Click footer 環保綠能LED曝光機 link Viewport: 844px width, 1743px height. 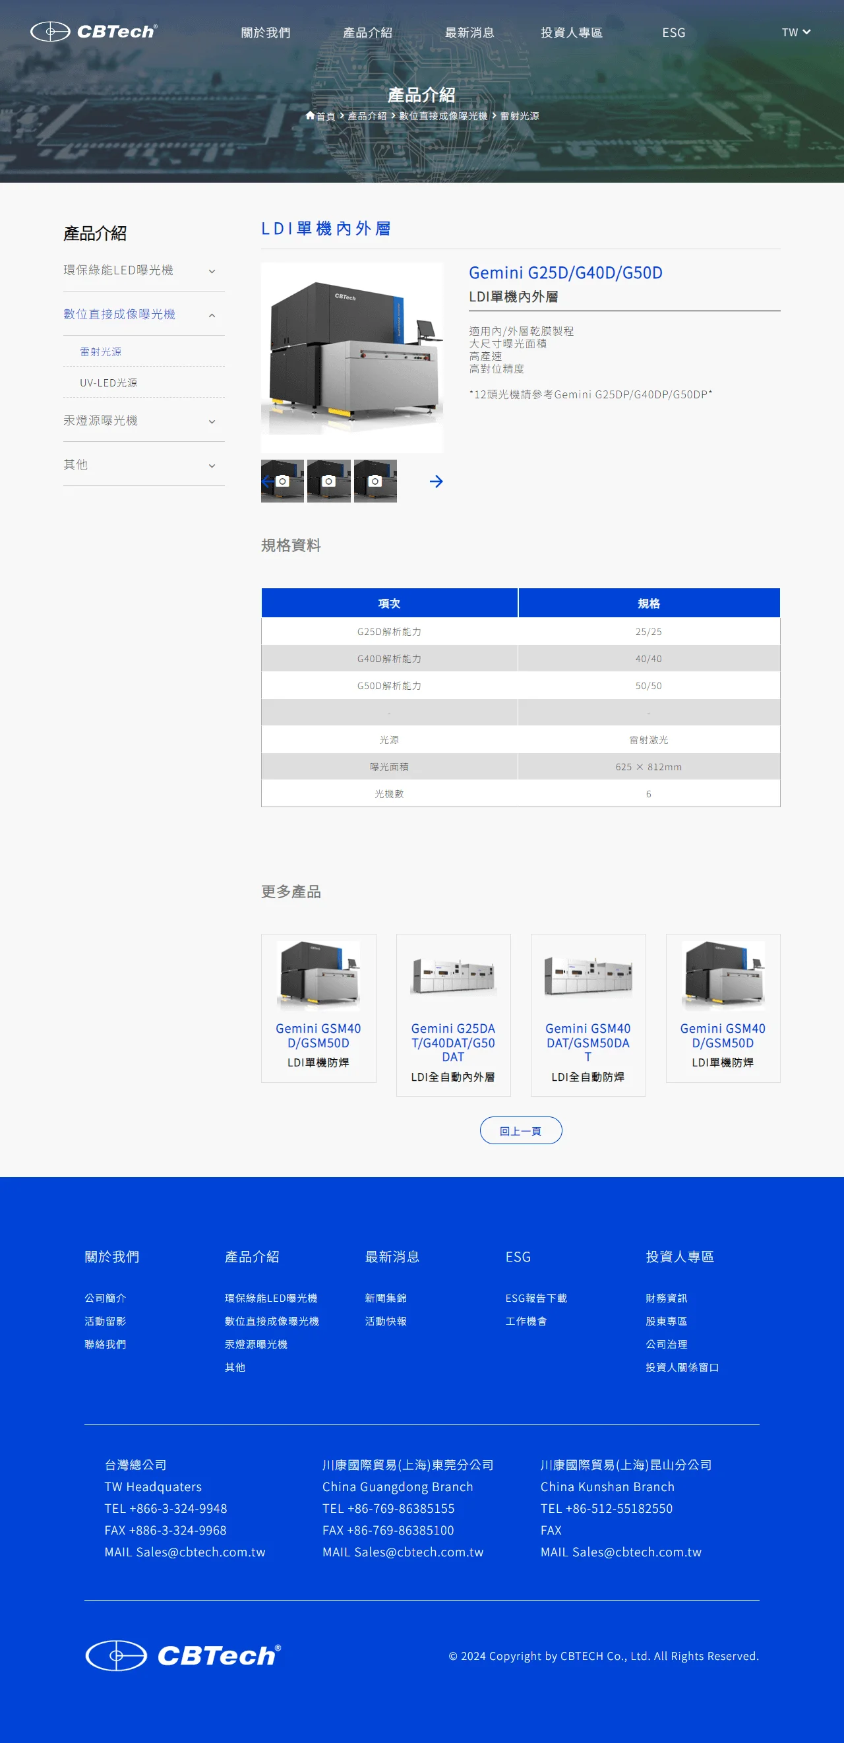(271, 1298)
